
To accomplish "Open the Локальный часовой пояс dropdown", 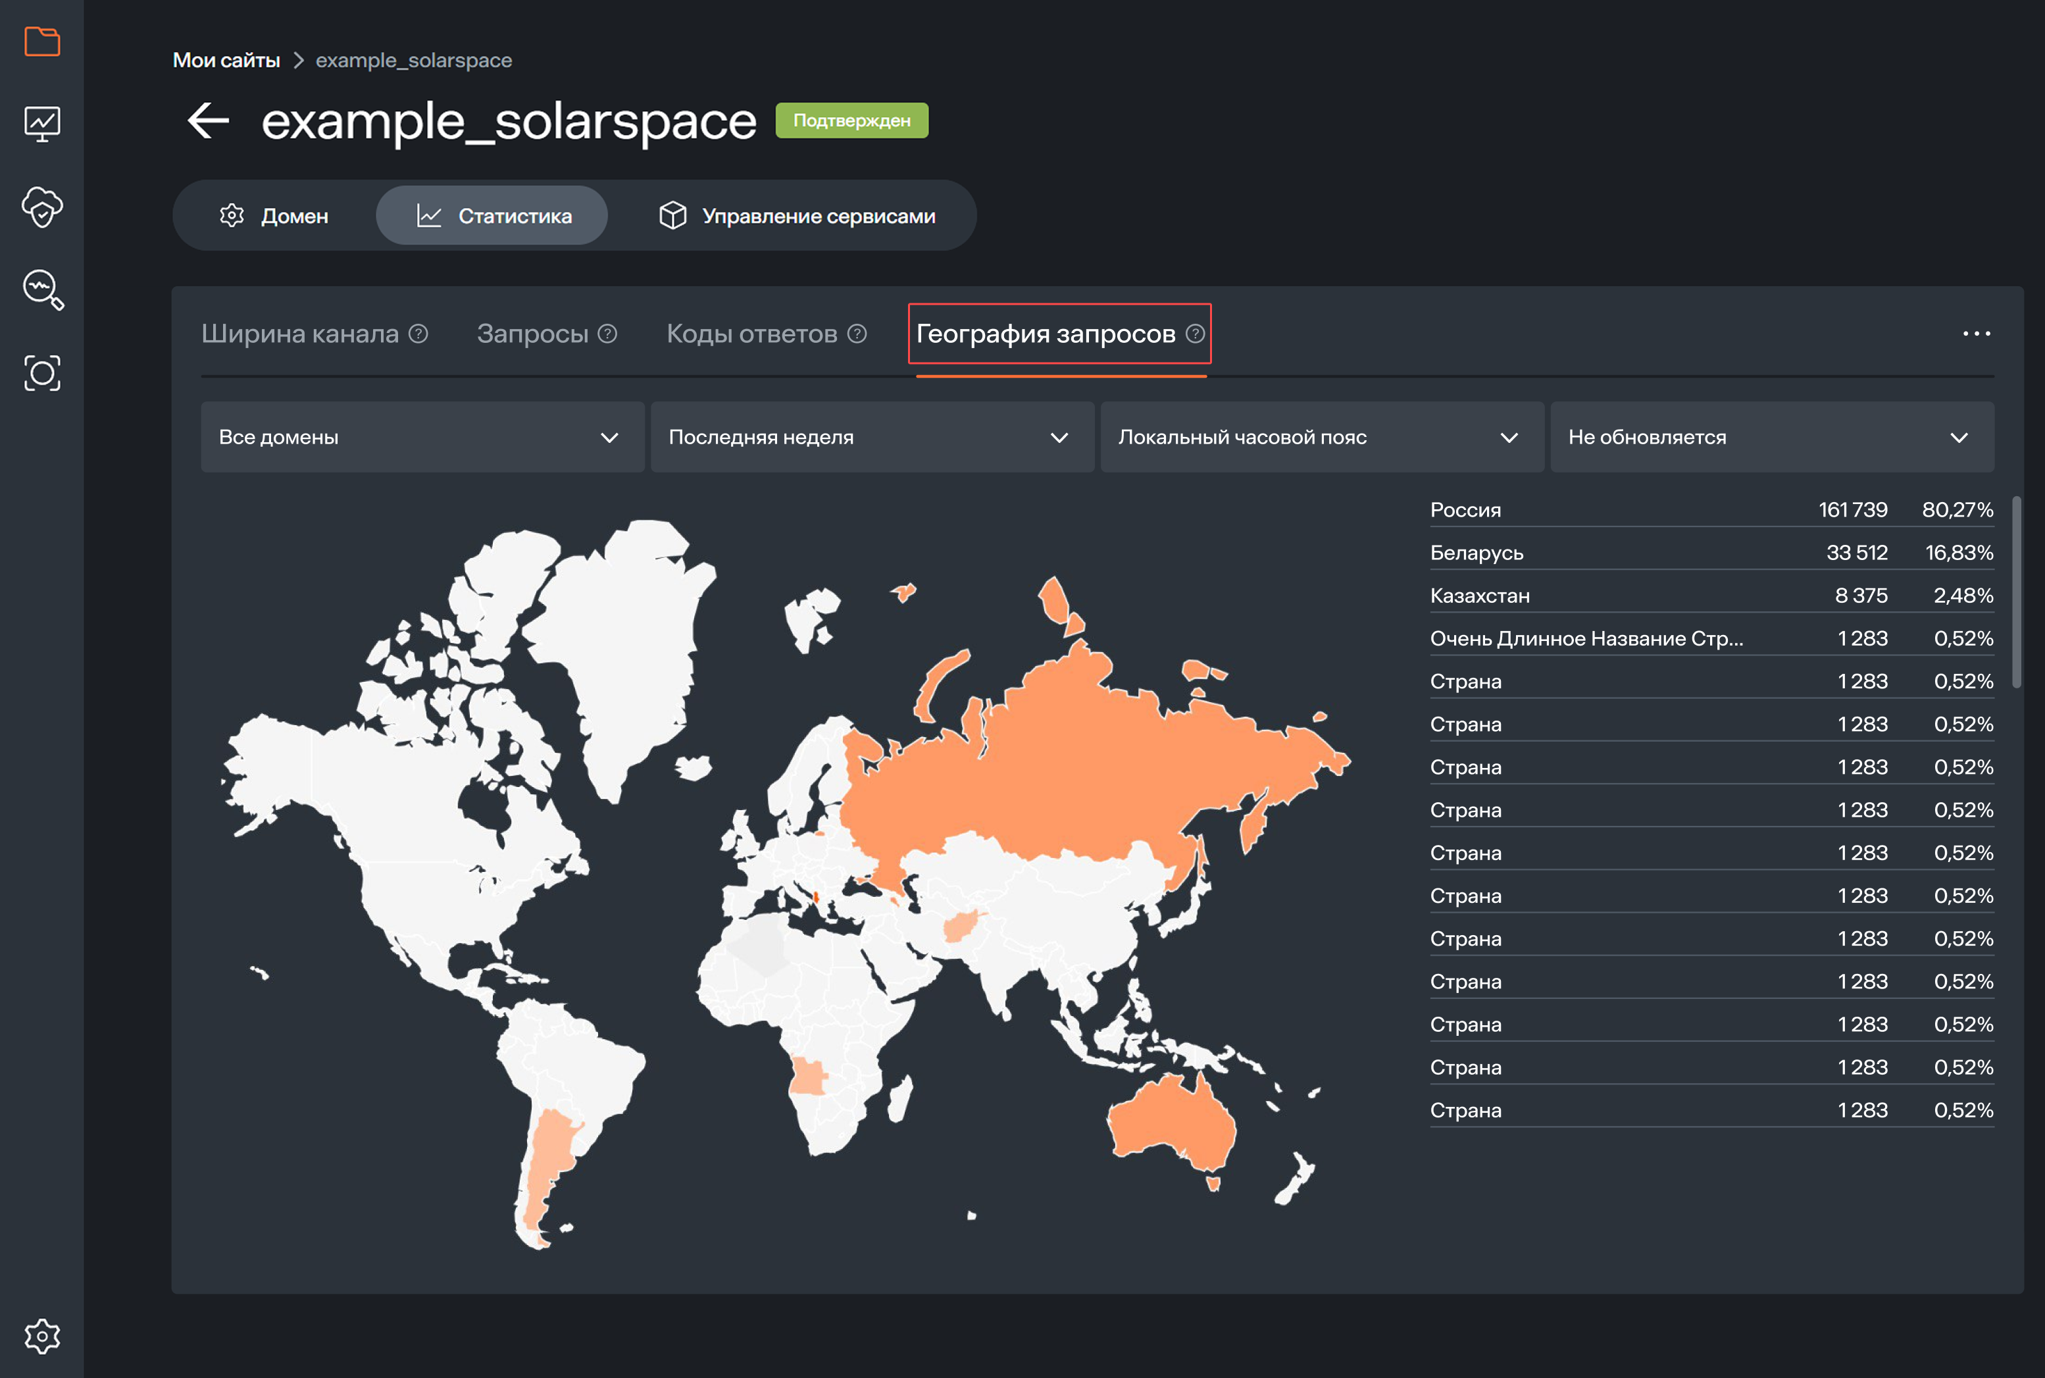I will coord(1322,437).
